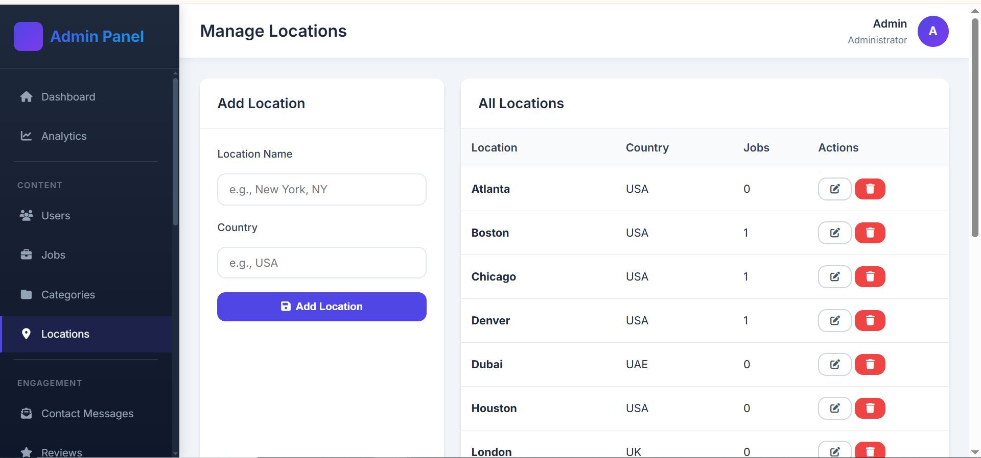Click the red trash icon for Houston
Image resolution: width=981 pixels, height=458 pixels.
pos(870,409)
